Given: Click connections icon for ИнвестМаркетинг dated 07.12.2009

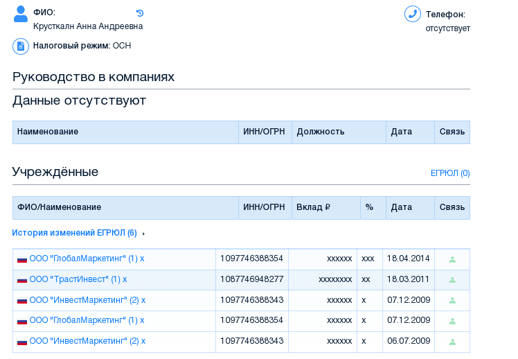Looking at the screenshot, I should point(452,301).
